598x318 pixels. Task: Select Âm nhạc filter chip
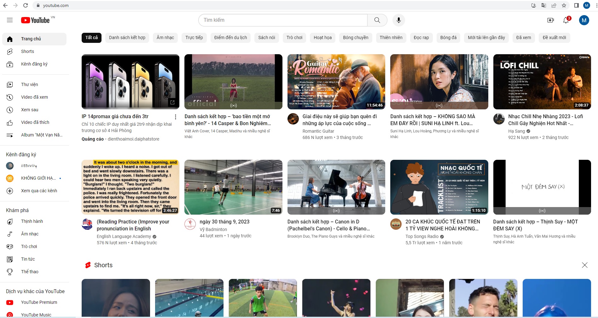point(165,38)
